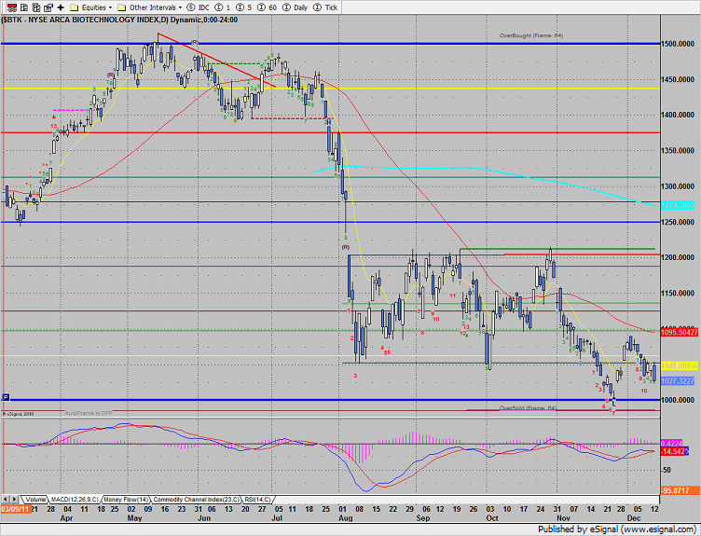Image resolution: width=701 pixels, height=536 pixels.
Task: Click the fourth toolbar window-stack icon
Action: click(48, 7)
